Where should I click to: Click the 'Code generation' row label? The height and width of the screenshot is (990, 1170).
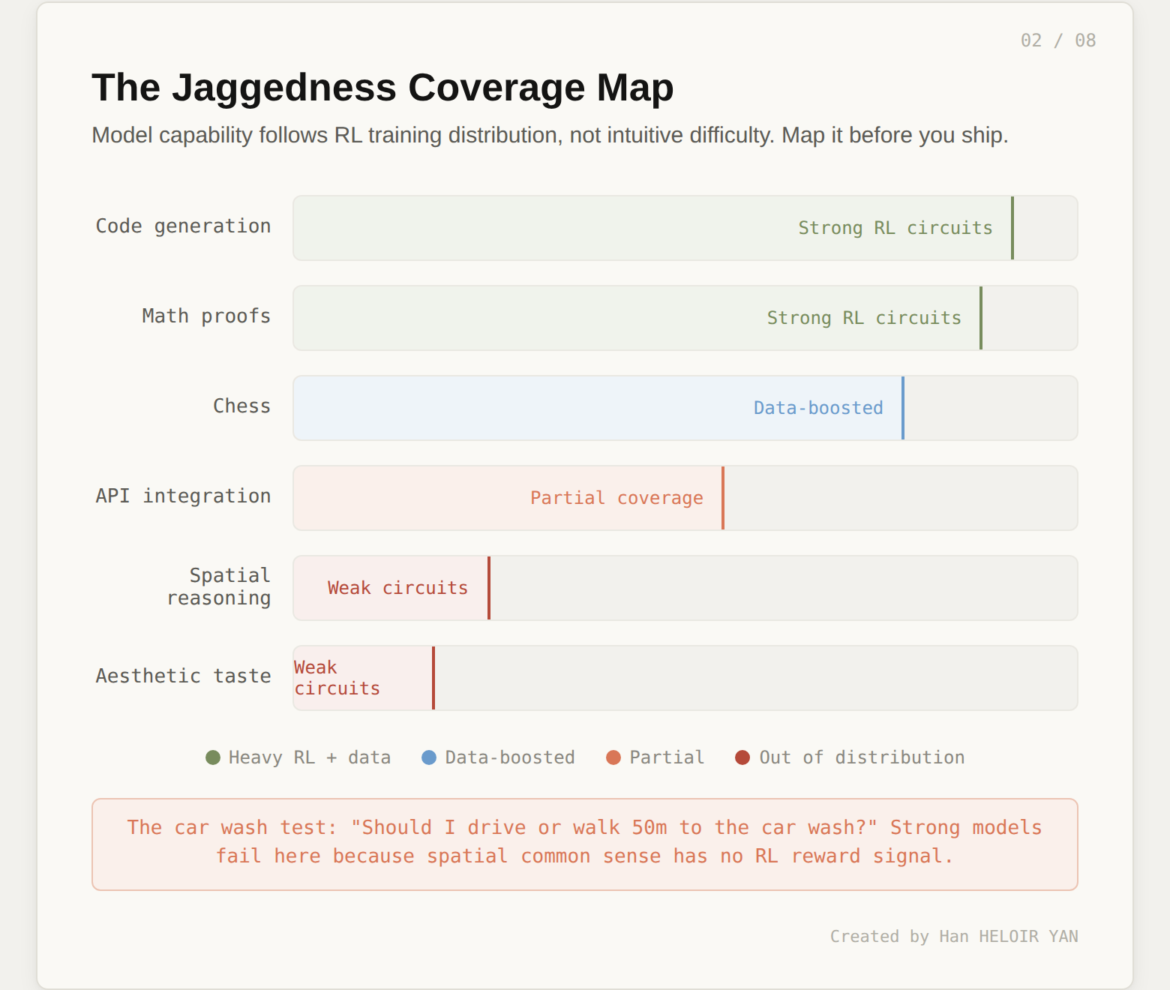[183, 226]
